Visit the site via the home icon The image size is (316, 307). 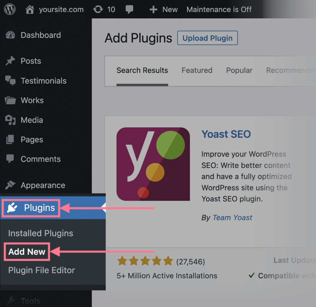pyautogui.click(x=30, y=9)
